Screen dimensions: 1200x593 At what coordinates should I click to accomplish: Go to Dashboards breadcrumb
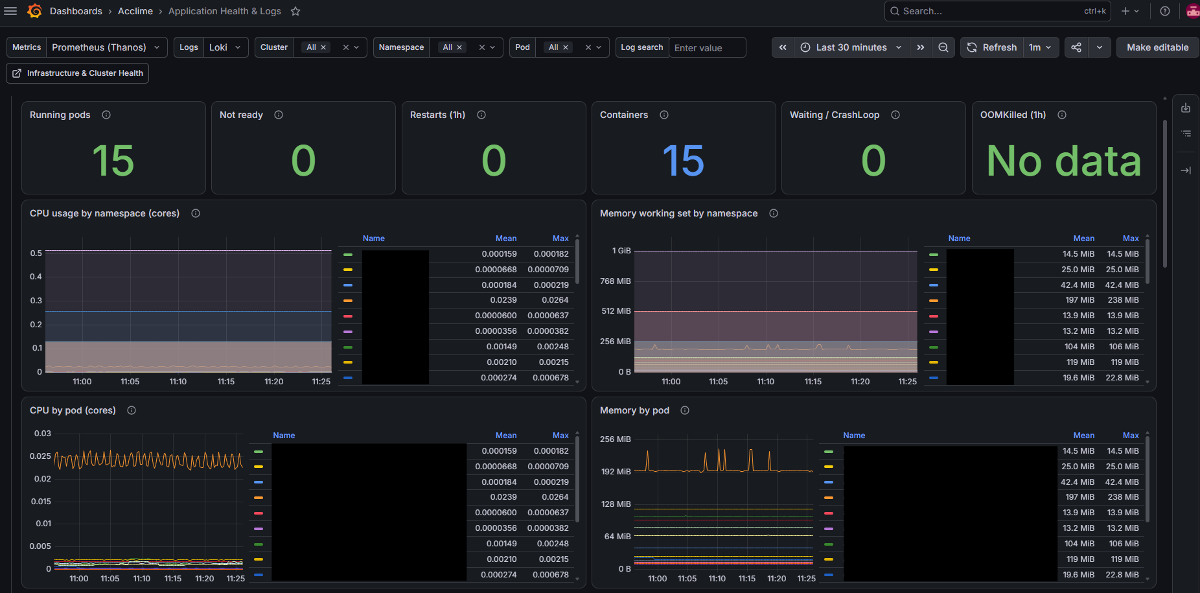point(76,11)
